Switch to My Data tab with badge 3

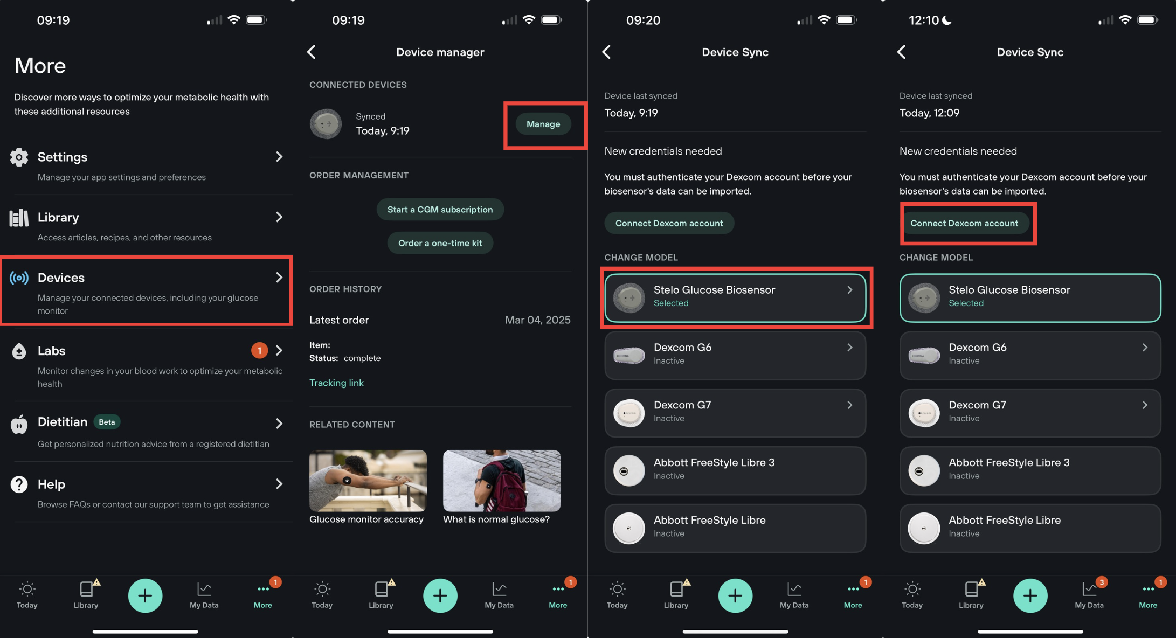point(1089,594)
